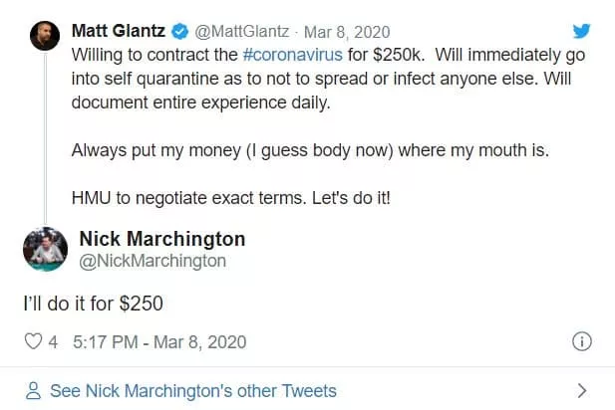The height and width of the screenshot is (410, 615).
Task: Open the @NickMarchington handle
Action: [x=153, y=261]
